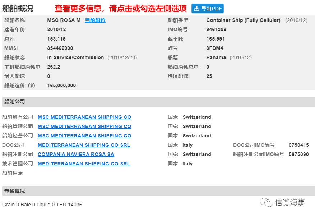Select gross tonnage value 153,115

[x=56, y=39]
